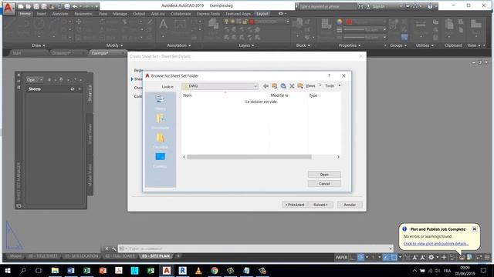Viewport: 494px width, 277px height.
Task: Click the Undo arrow in Quick Access toolbar
Action: (75, 6)
